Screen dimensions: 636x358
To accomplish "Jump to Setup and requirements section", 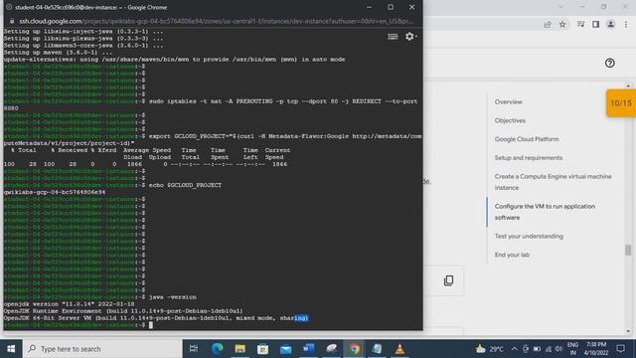I will [x=528, y=158].
